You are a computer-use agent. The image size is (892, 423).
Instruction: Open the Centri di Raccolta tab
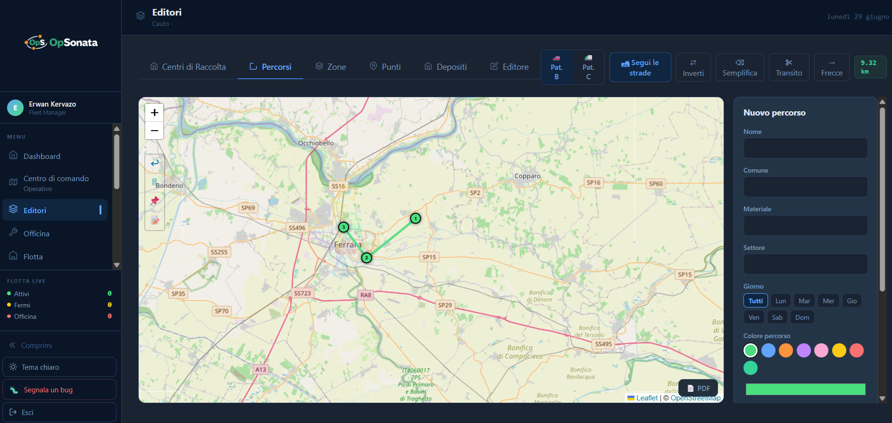click(188, 67)
